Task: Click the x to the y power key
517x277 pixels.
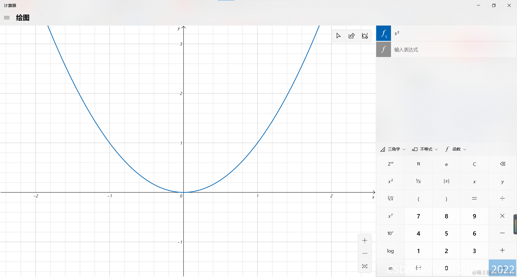Action: coord(390,216)
